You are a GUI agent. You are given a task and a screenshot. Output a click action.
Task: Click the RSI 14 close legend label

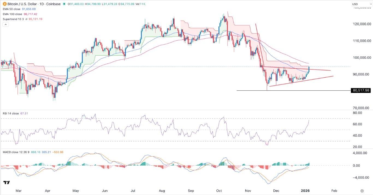(x=10, y=113)
